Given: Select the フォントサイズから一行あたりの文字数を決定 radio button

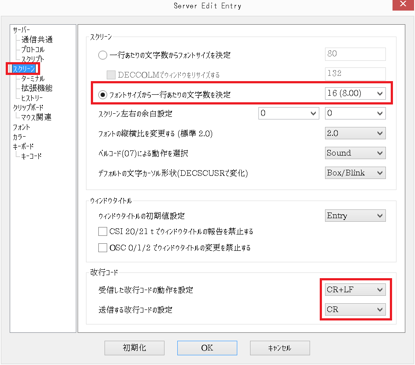Looking at the screenshot, I should coord(102,93).
